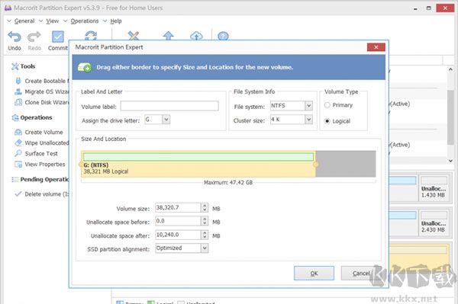Viewport: 458px width, 304px height.
Task: Click the Undo arrow icon
Action: [15, 37]
